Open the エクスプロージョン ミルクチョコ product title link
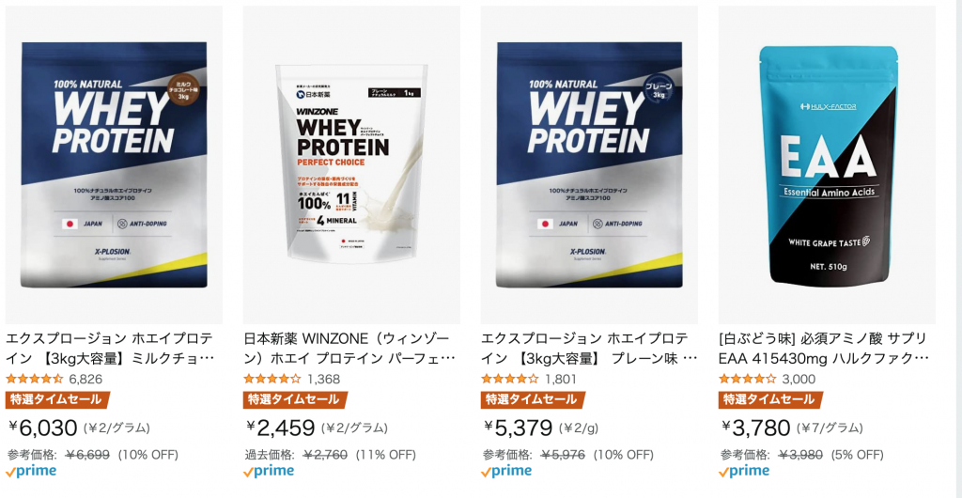Screen dimensions: 962x498 (x=111, y=348)
